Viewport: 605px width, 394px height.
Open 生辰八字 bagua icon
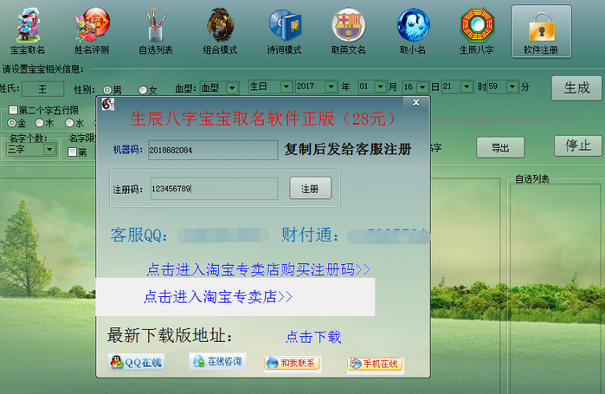tap(477, 32)
